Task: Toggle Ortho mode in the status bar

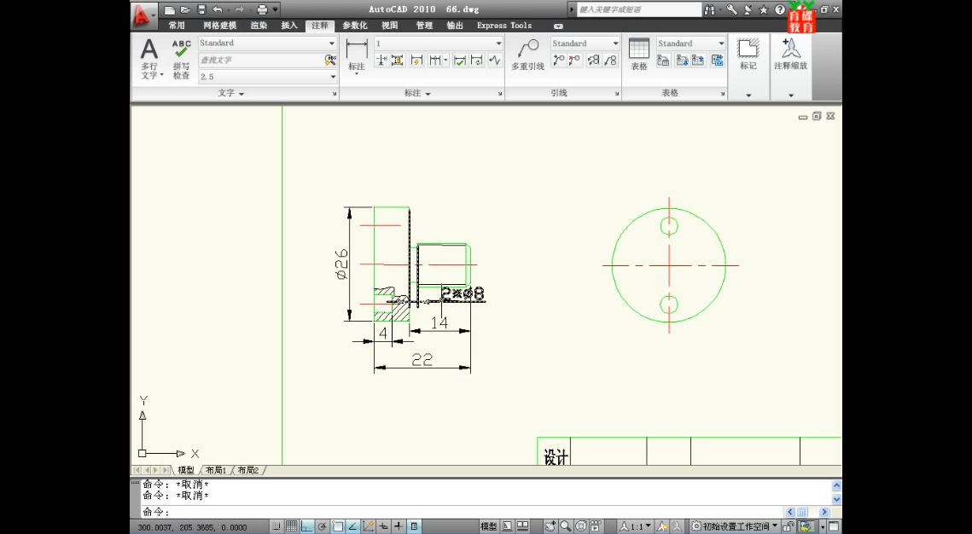Action: tap(307, 526)
